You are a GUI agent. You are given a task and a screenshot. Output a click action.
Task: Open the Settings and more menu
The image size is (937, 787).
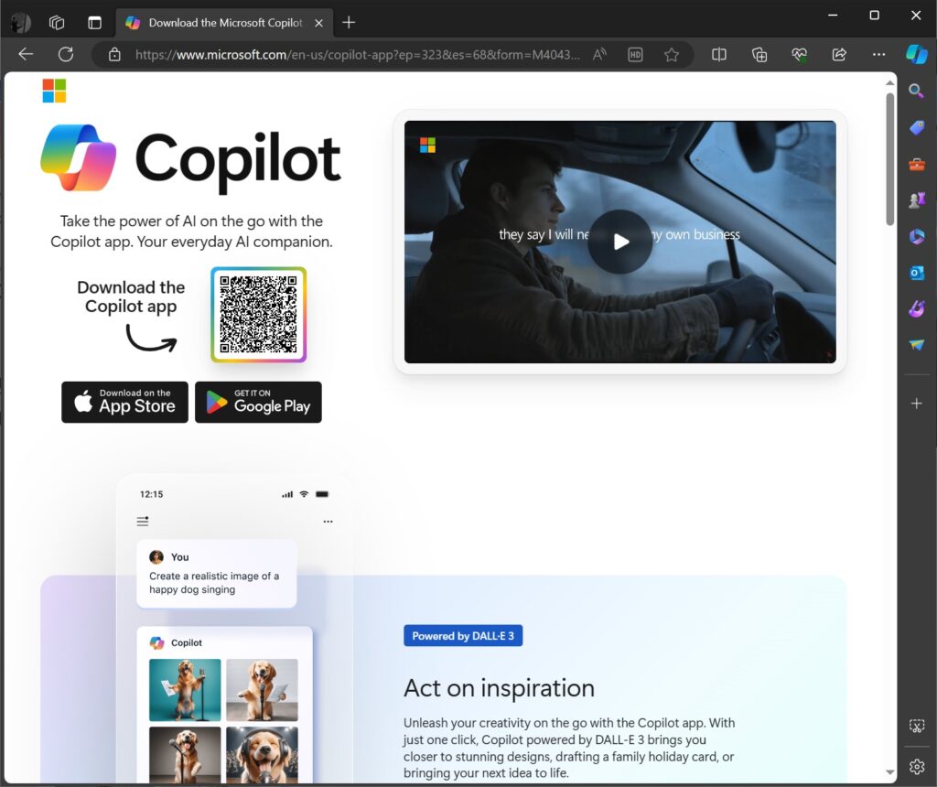point(878,54)
